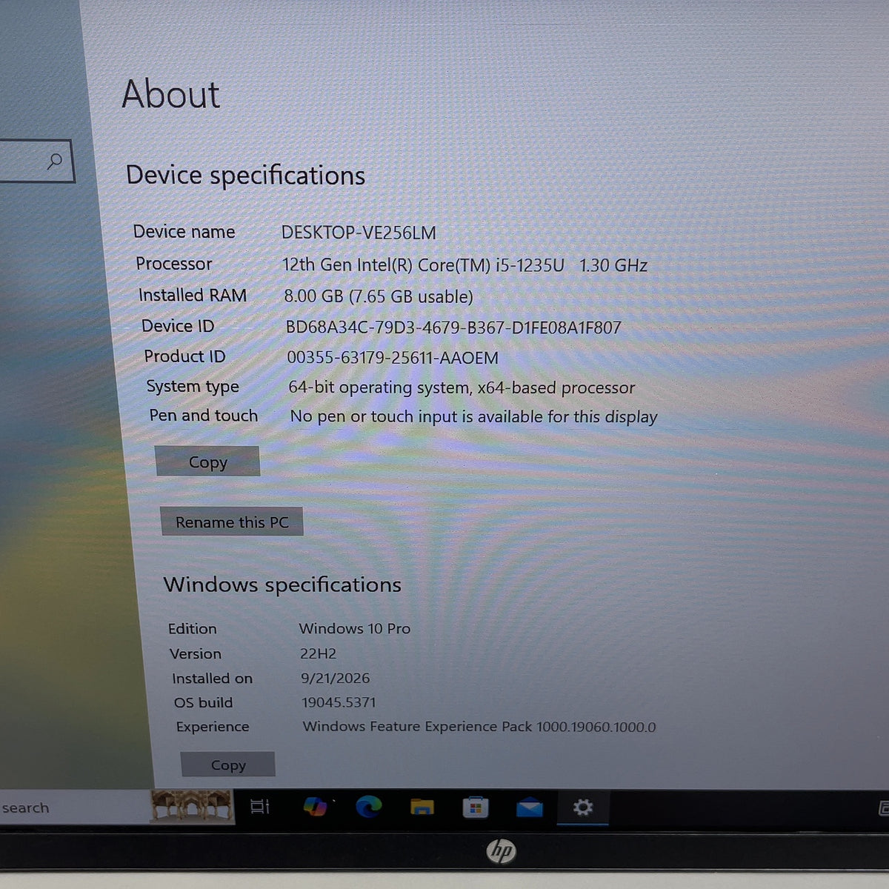The width and height of the screenshot is (889, 889).
Task: Select the Product ID 00355-63179-25611-AAOEM
Action: (x=393, y=358)
